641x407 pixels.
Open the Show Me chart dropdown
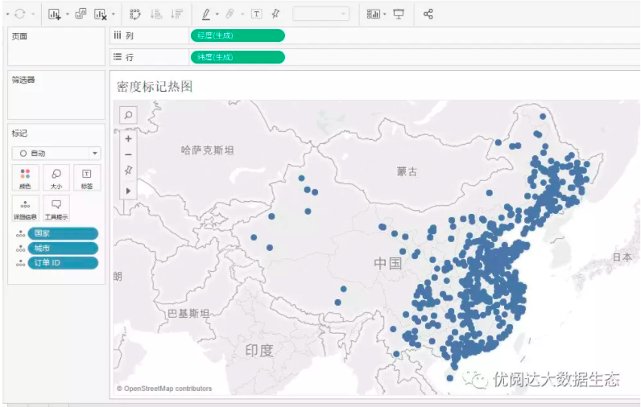[375, 14]
